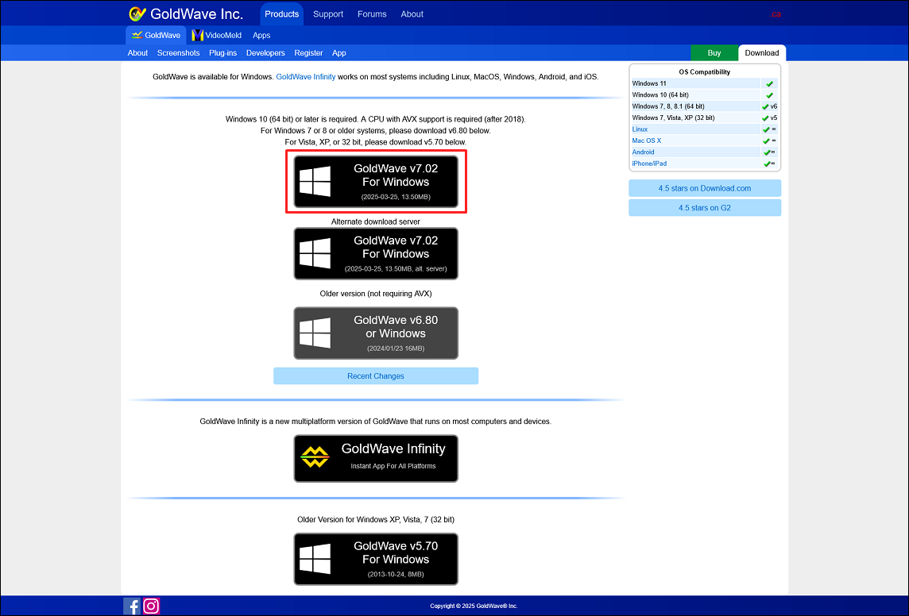The image size is (909, 616).
Task: Open the Register page
Action: click(x=308, y=52)
